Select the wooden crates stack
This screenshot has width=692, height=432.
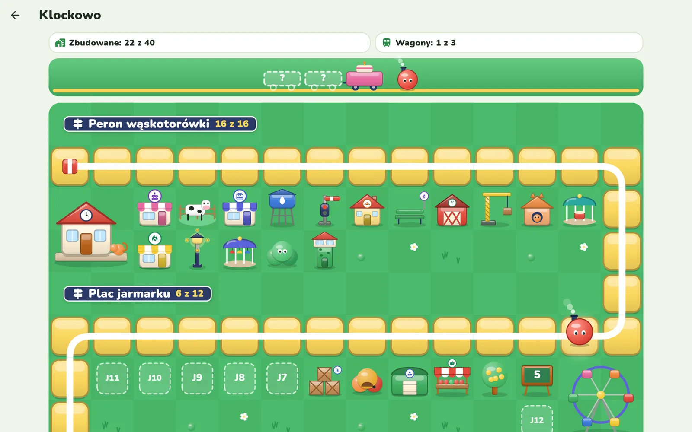pos(324,381)
